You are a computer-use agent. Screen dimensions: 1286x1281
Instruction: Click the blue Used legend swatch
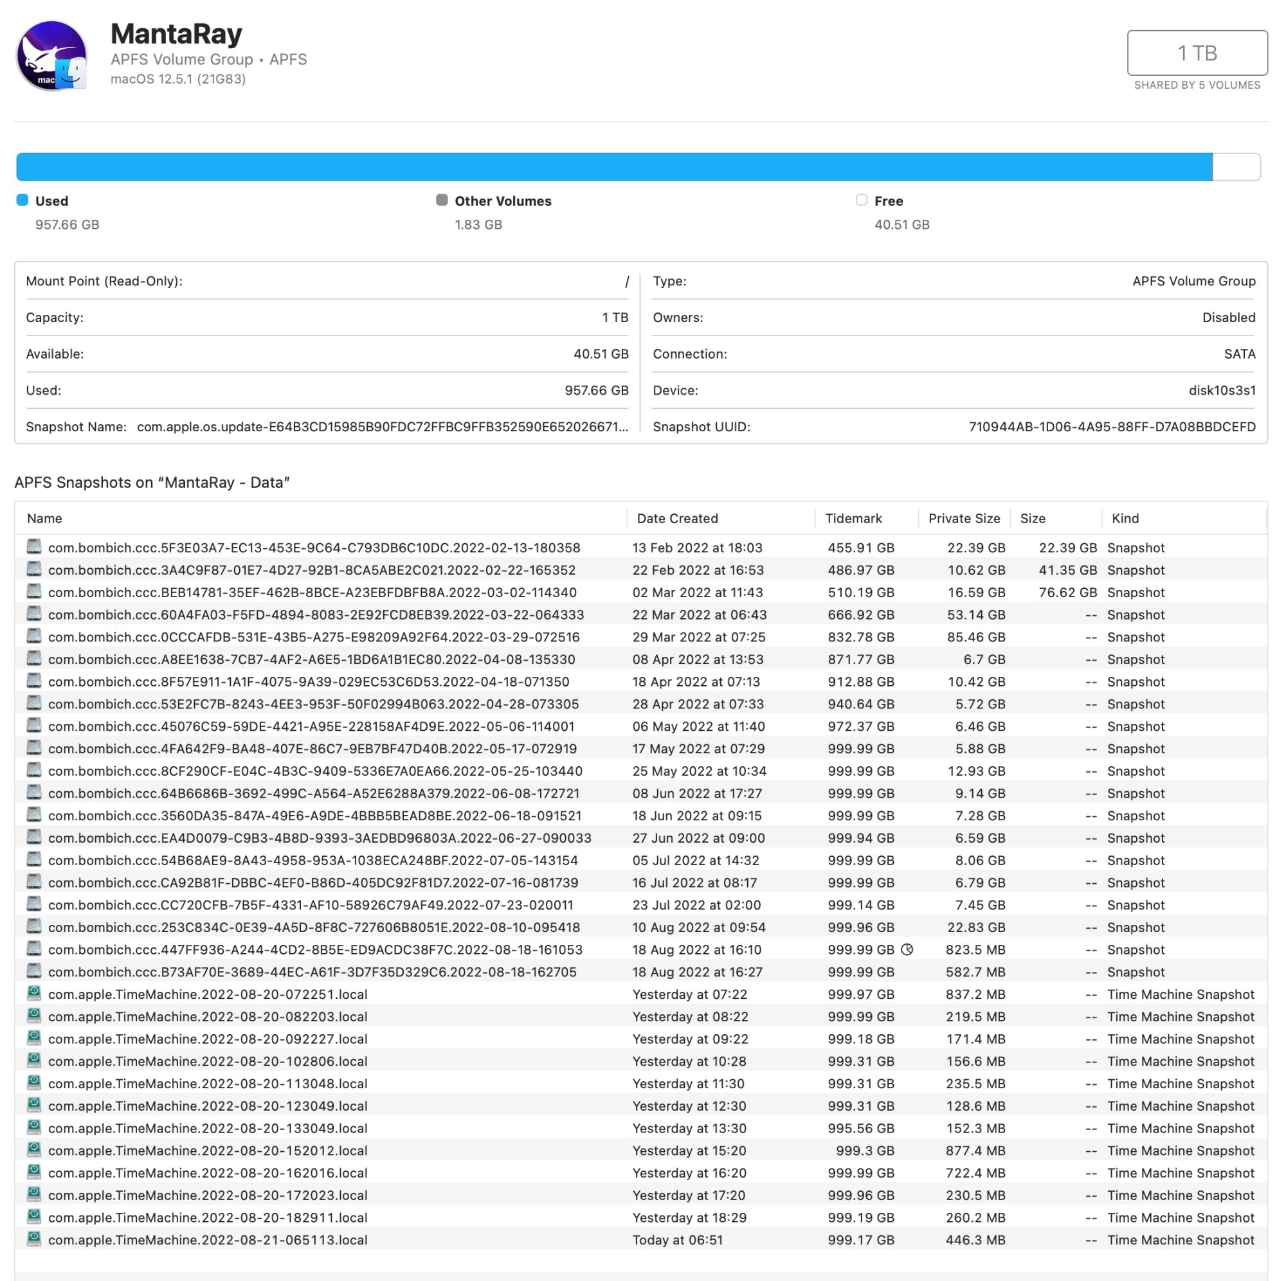23,201
